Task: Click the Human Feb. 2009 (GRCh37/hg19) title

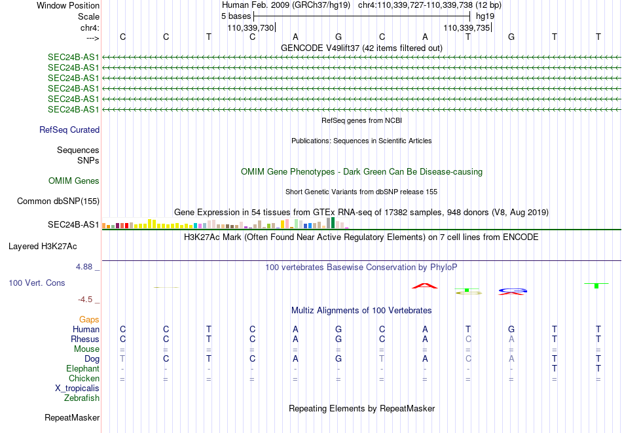Action: [x=286, y=5]
